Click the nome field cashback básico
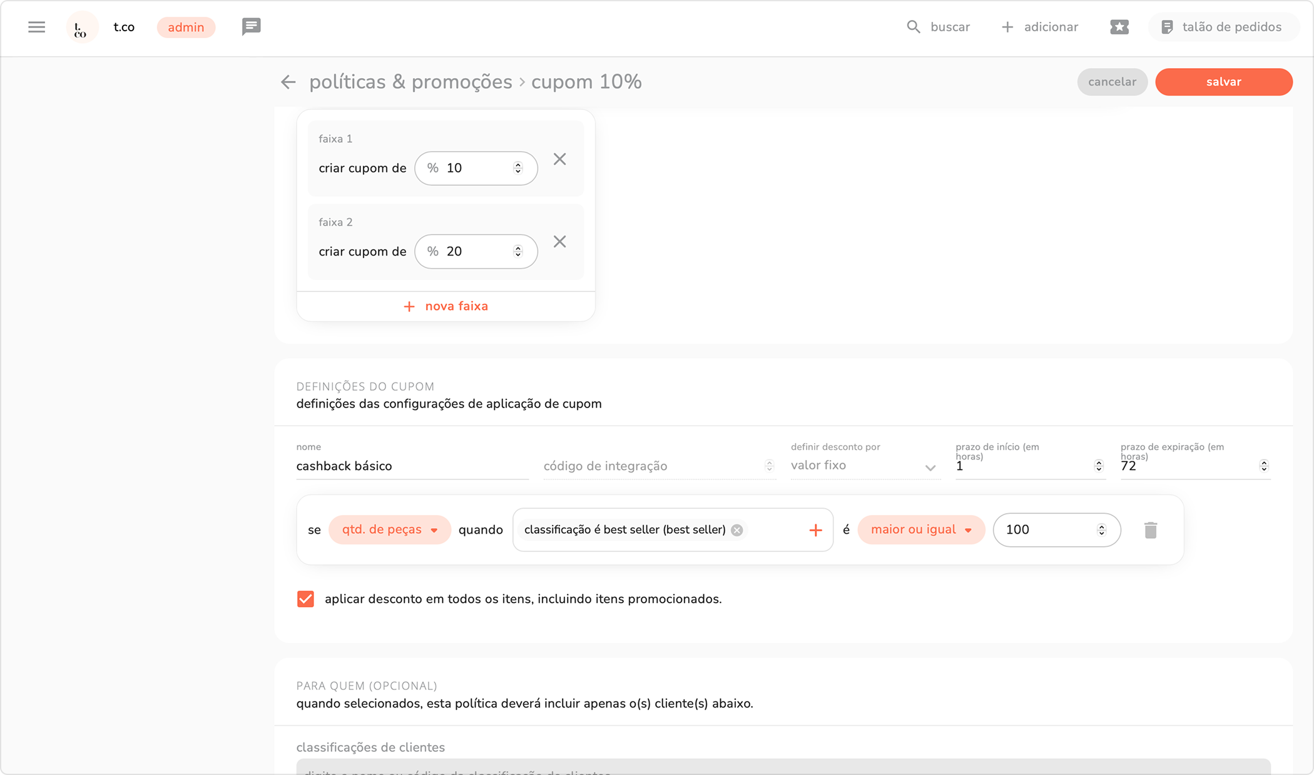This screenshot has height=775, width=1314. pyautogui.click(x=412, y=466)
